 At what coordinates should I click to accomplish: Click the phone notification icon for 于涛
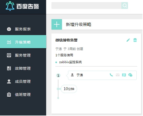point(112,75)
